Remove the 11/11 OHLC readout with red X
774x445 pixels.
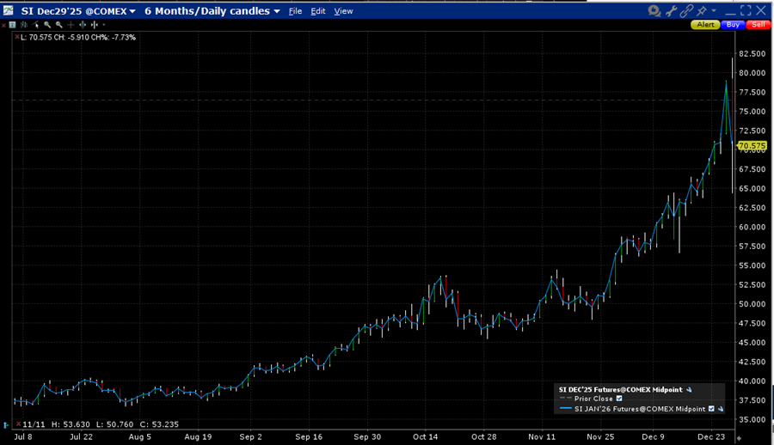click(18, 424)
